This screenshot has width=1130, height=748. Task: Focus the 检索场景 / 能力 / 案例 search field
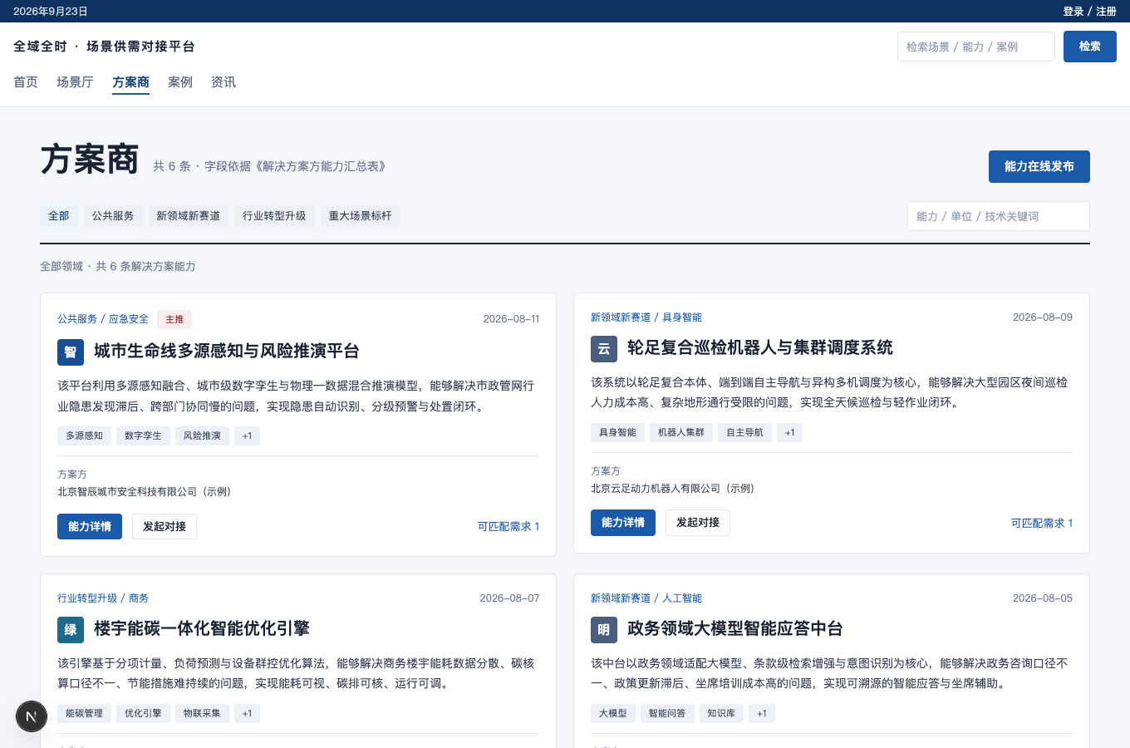[976, 47]
